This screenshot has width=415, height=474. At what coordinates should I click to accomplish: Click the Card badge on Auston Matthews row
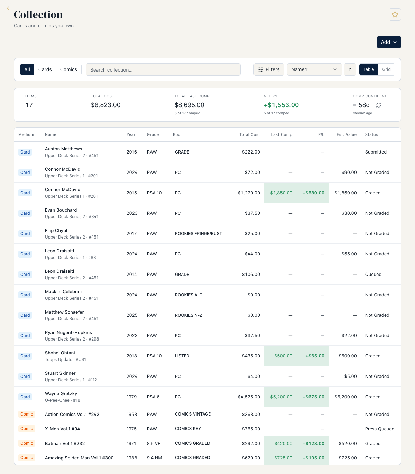(25, 152)
